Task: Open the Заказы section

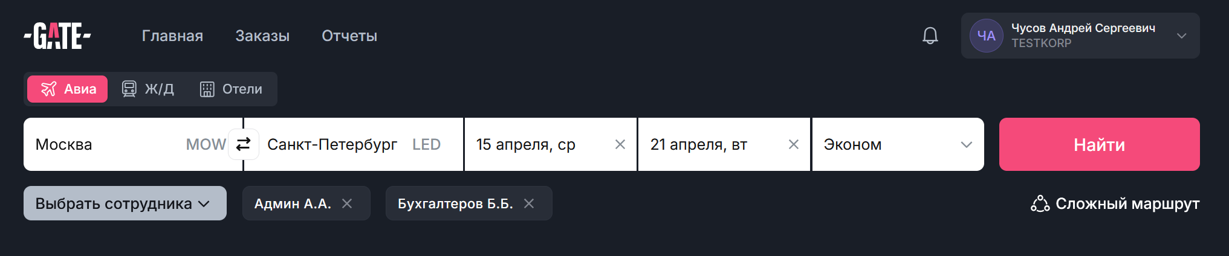Action: 262,36
